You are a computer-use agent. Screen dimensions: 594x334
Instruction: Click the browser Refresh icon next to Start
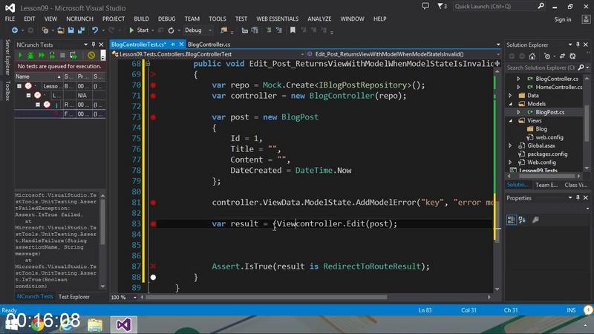point(172,30)
